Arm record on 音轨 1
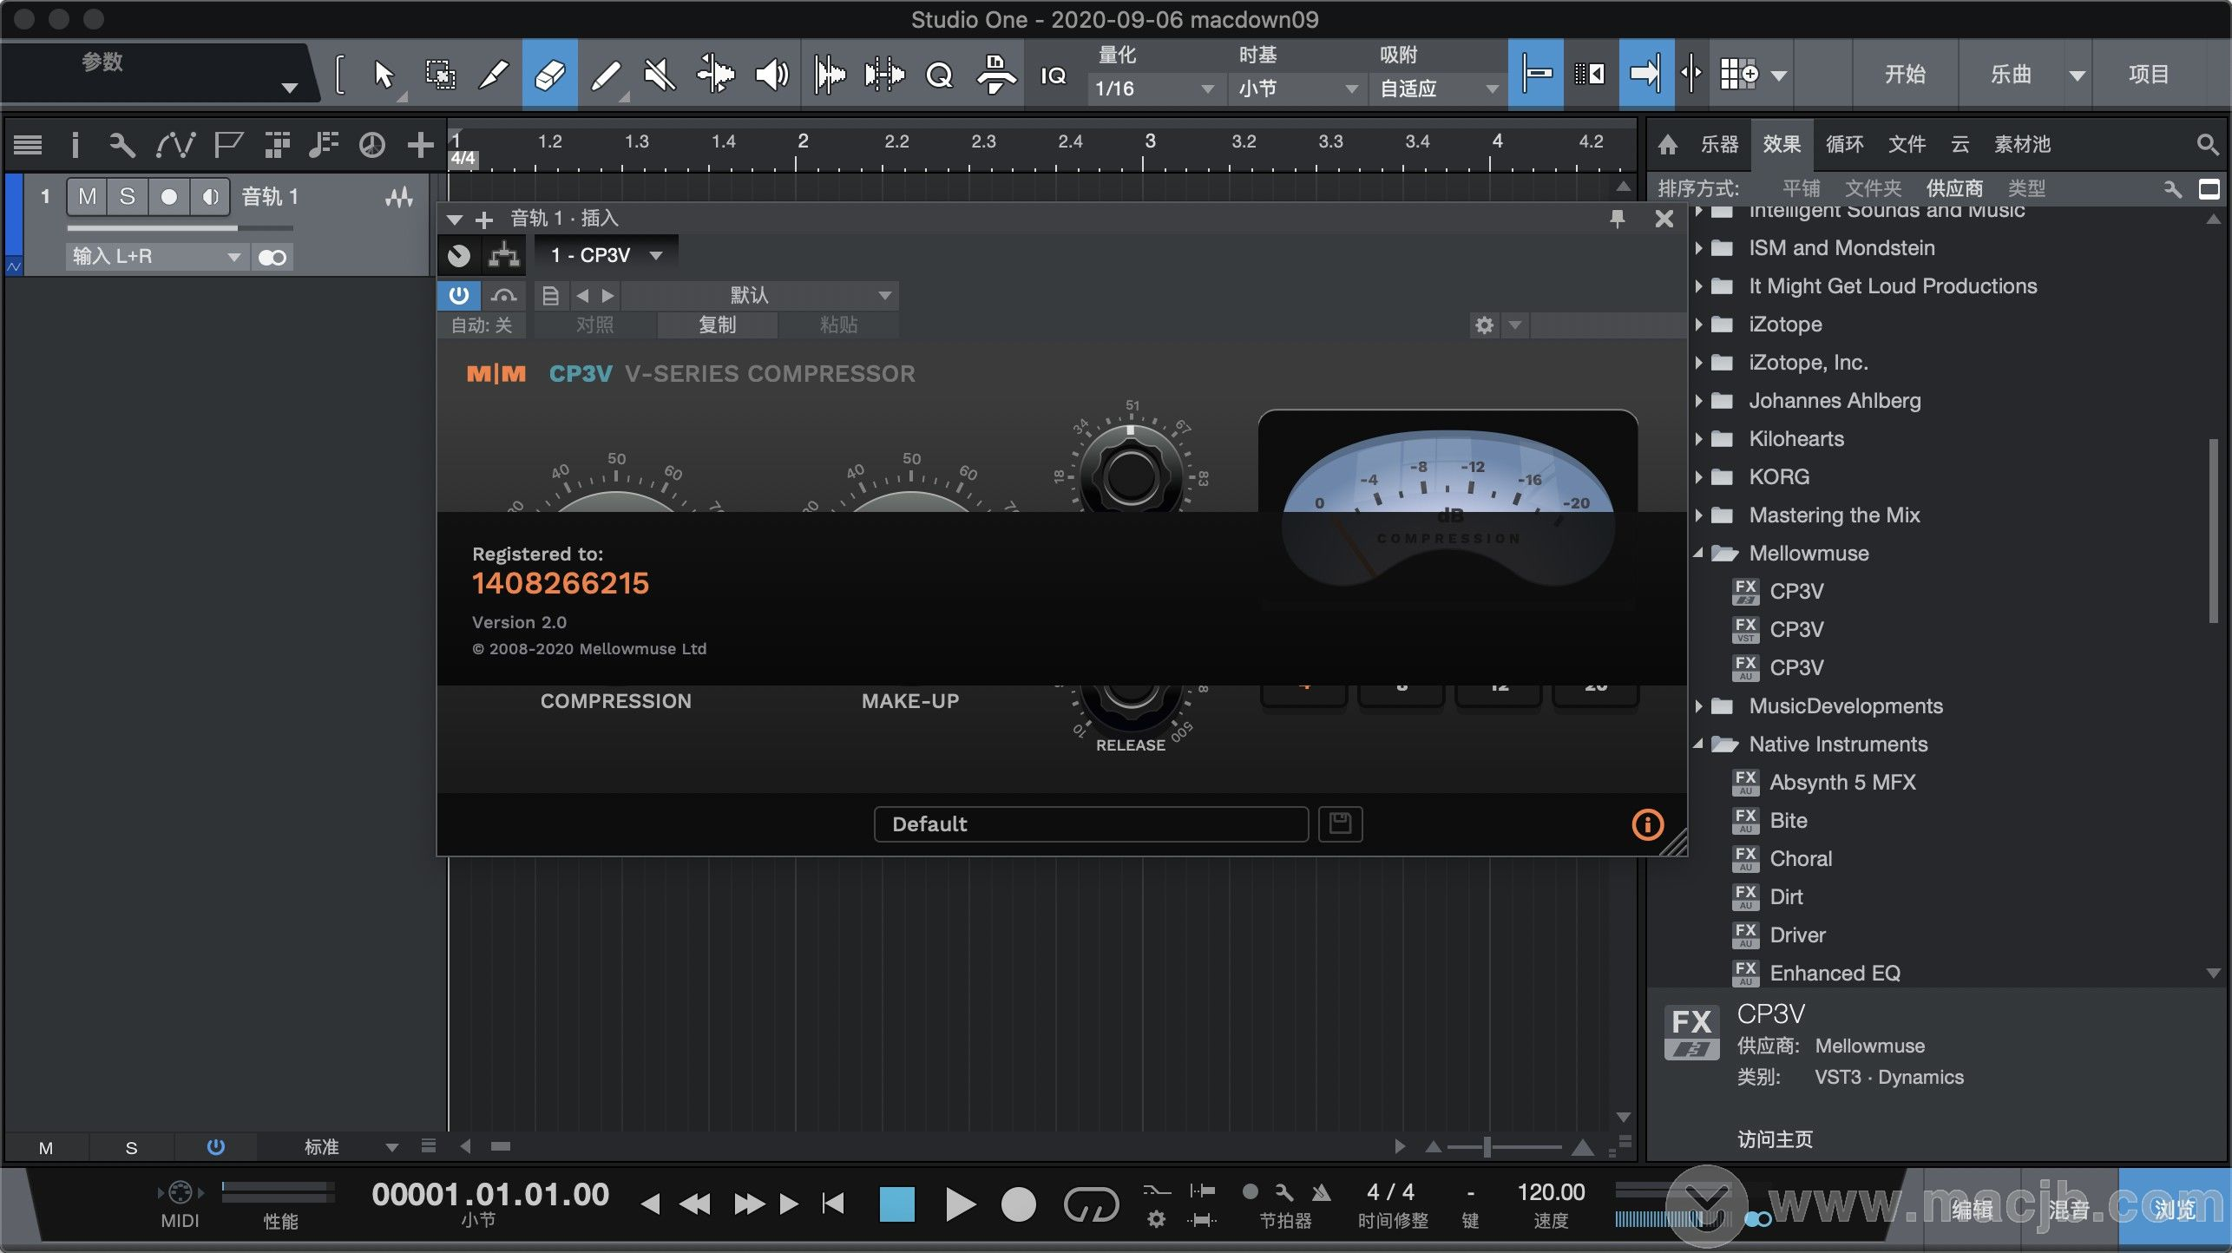 pos(169,197)
